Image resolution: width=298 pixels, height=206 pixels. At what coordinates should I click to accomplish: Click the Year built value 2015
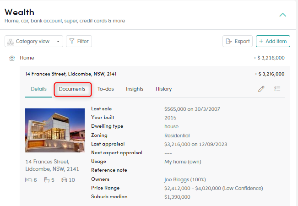point(170,118)
